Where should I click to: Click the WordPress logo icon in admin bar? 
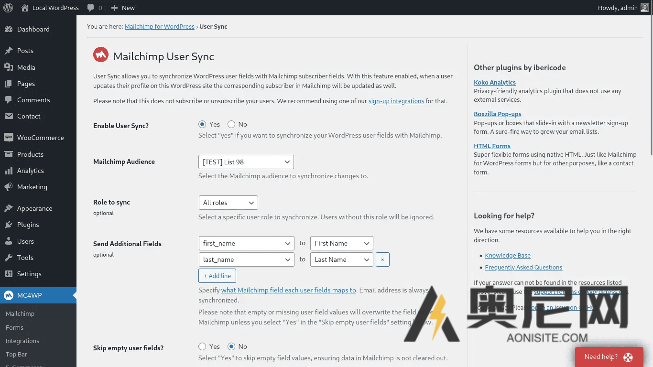click(x=8, y=8)
